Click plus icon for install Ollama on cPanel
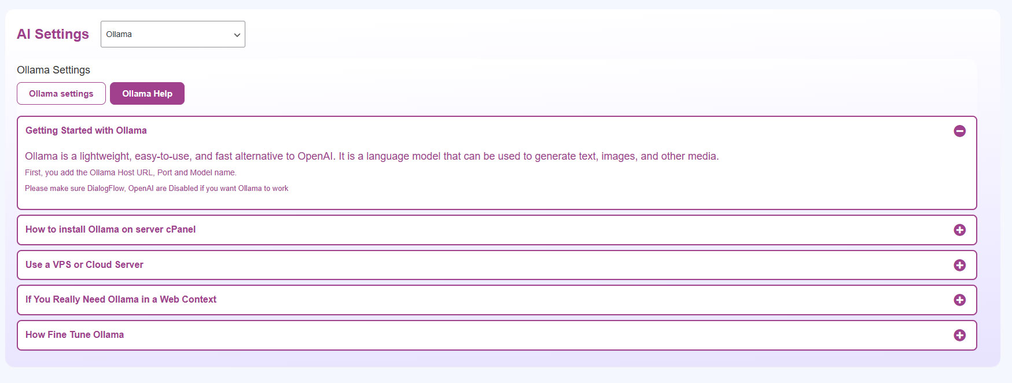1012x383 pixels. coord(959,230)
